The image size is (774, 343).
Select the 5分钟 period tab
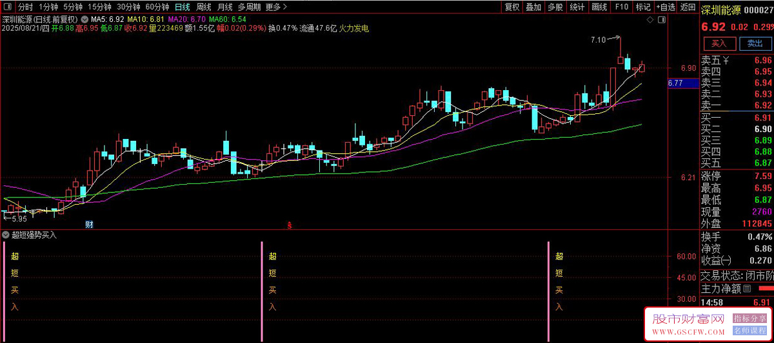pos(73,7)
